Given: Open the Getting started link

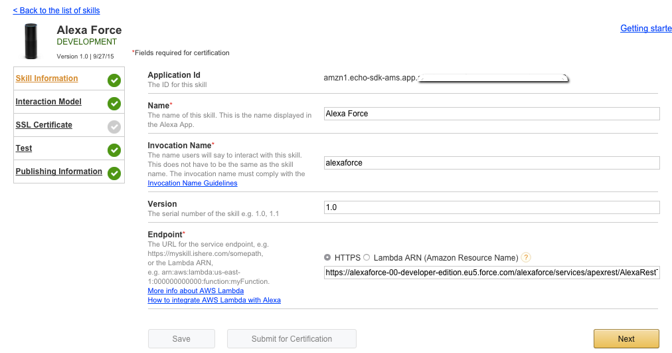Looking at the screenshot, I should 646,29.
